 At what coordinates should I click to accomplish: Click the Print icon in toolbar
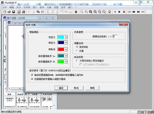coord(24,12)
